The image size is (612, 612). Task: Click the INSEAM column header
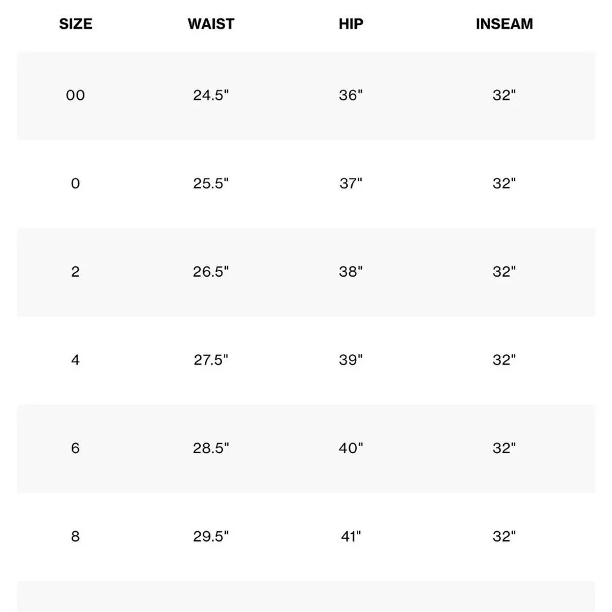(504, 24)
